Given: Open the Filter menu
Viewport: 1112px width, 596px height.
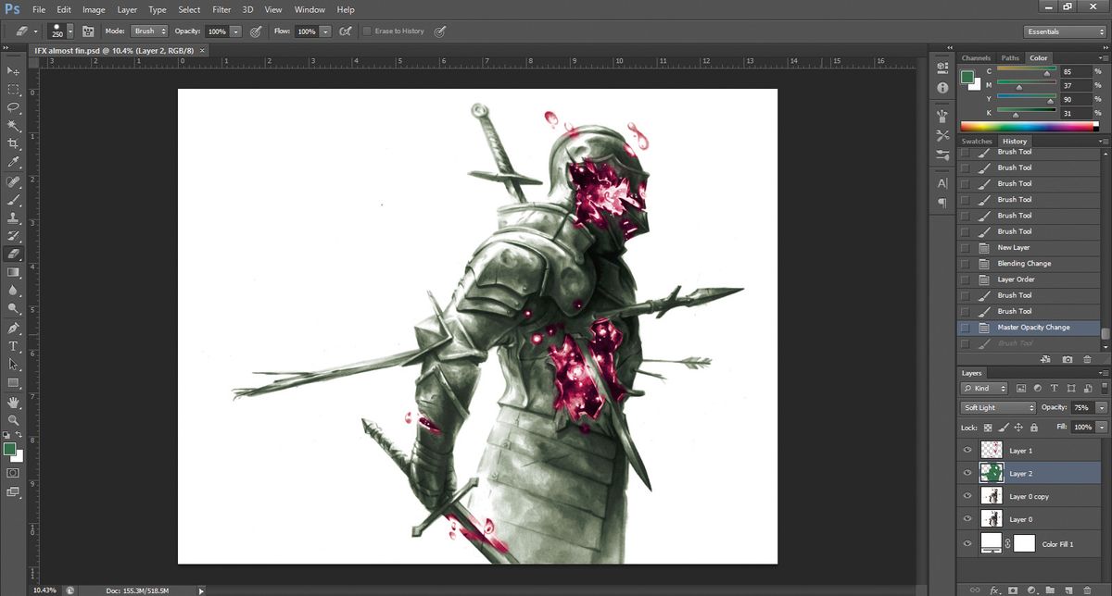Looking at the screenshot, I should pos(221,9).
